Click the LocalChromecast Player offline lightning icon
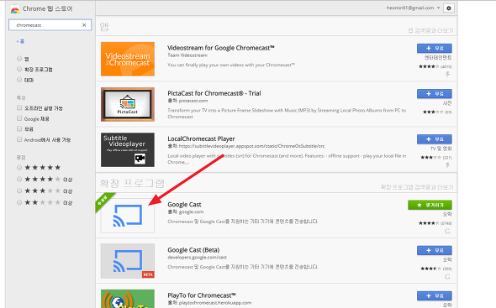Image resolution: width=496 pixels, height=308 pixels. [x=447, y=165]
